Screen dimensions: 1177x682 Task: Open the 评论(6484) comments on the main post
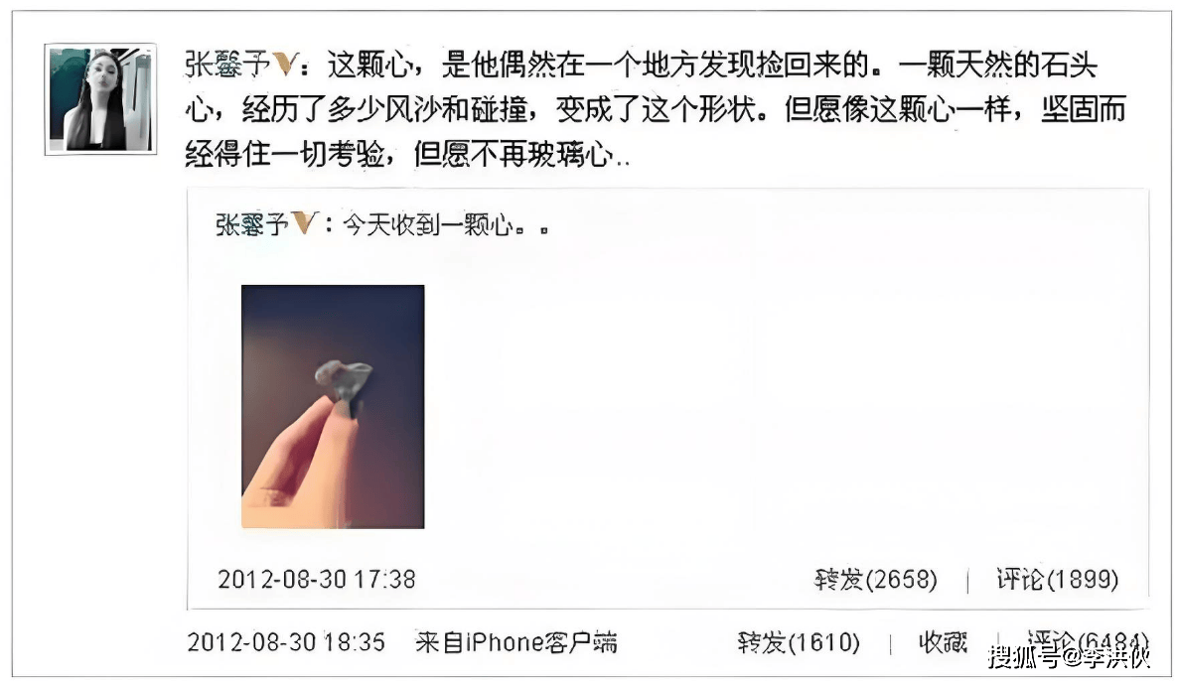[x=1087, y=640]
